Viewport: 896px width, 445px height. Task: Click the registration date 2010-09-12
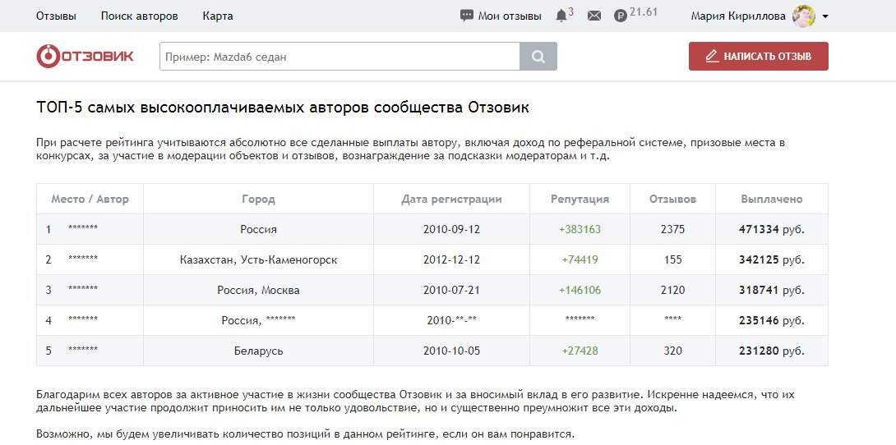[451, 229]
